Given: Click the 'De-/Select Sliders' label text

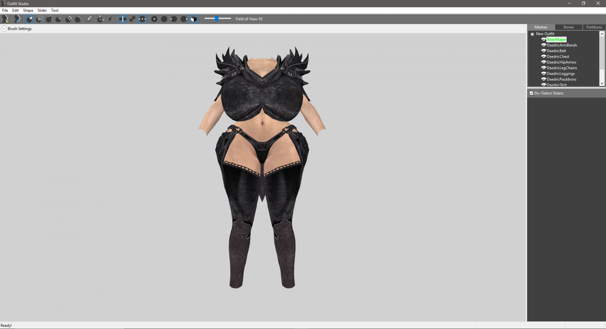Looking at the screenshot, I should (549, 93).
